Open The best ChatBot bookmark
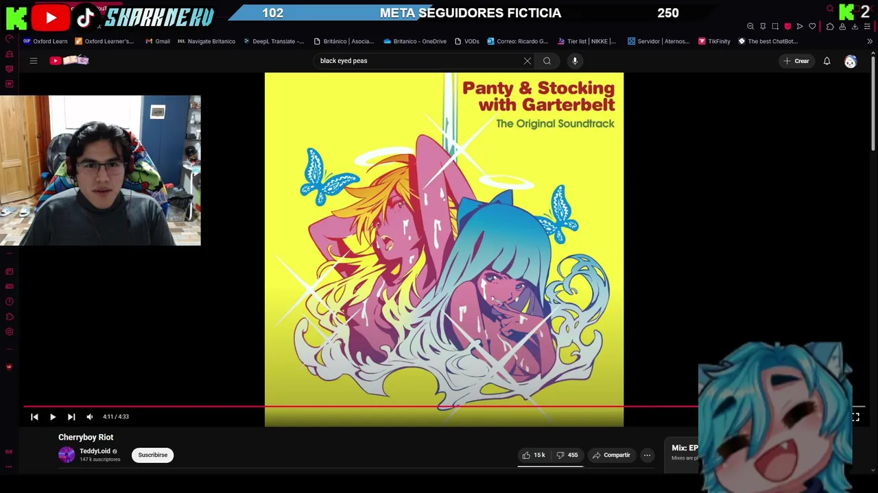The image size is (878, 493). [768, 41]
